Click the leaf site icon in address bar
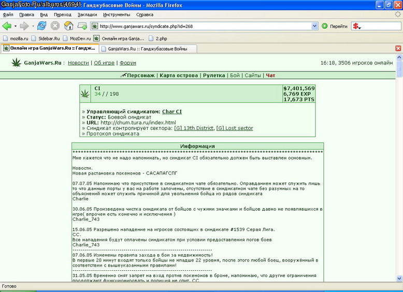Screen dimensions: 403x292 95,26
